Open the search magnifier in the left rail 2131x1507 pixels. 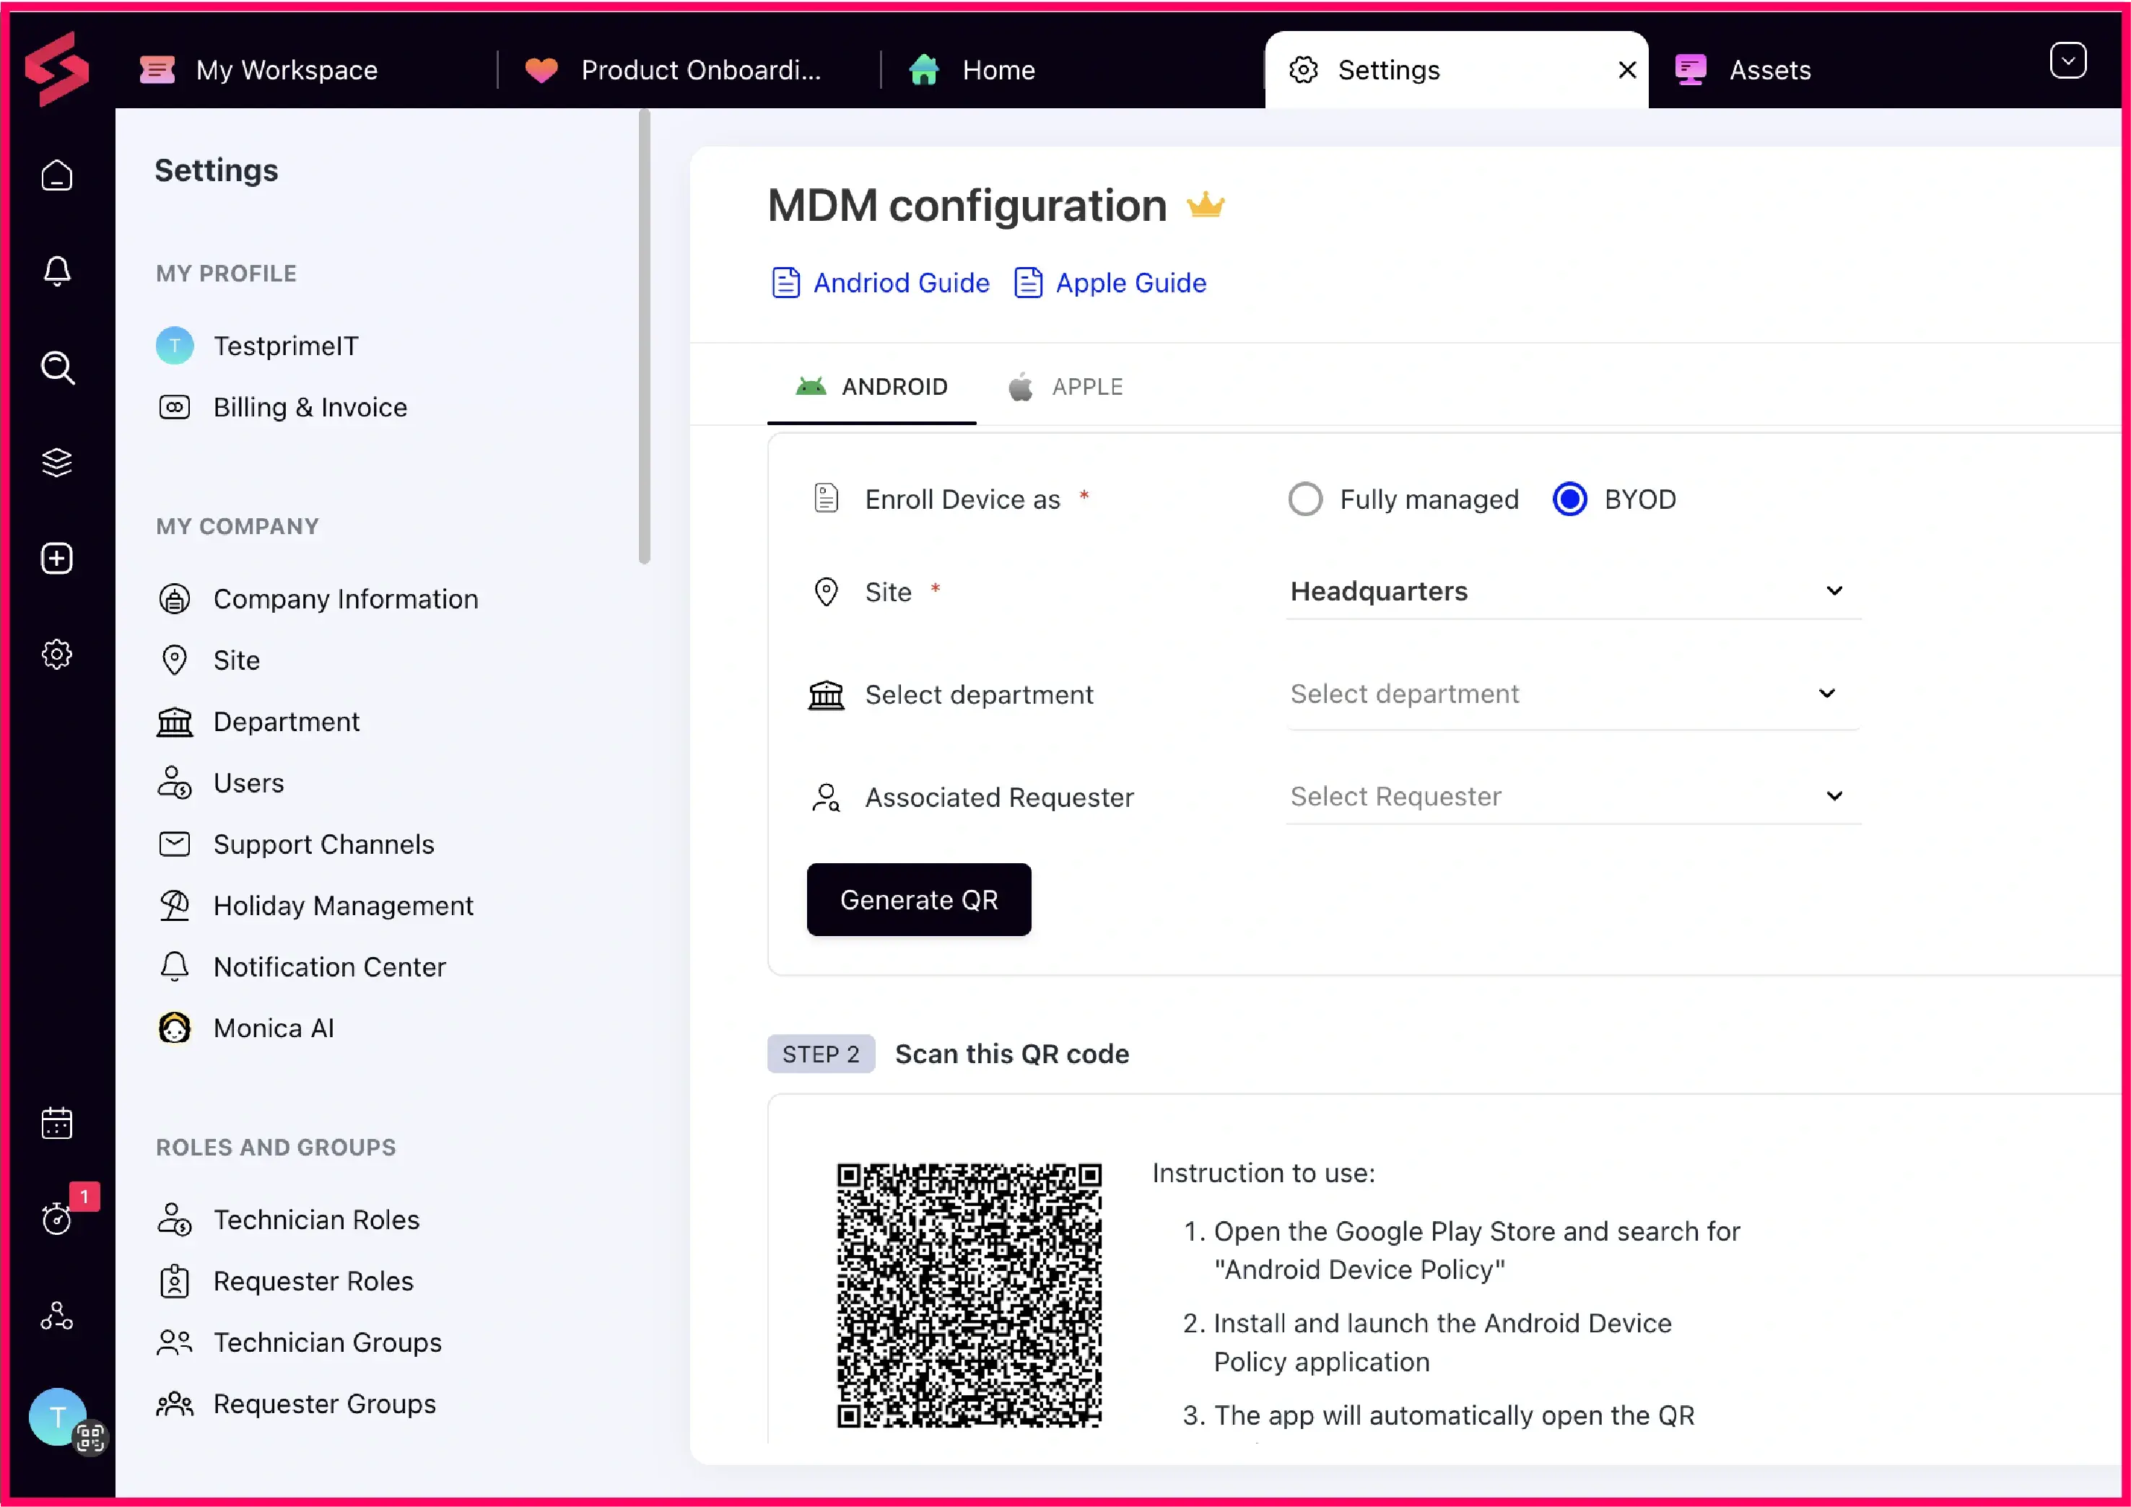pos(58,367)
